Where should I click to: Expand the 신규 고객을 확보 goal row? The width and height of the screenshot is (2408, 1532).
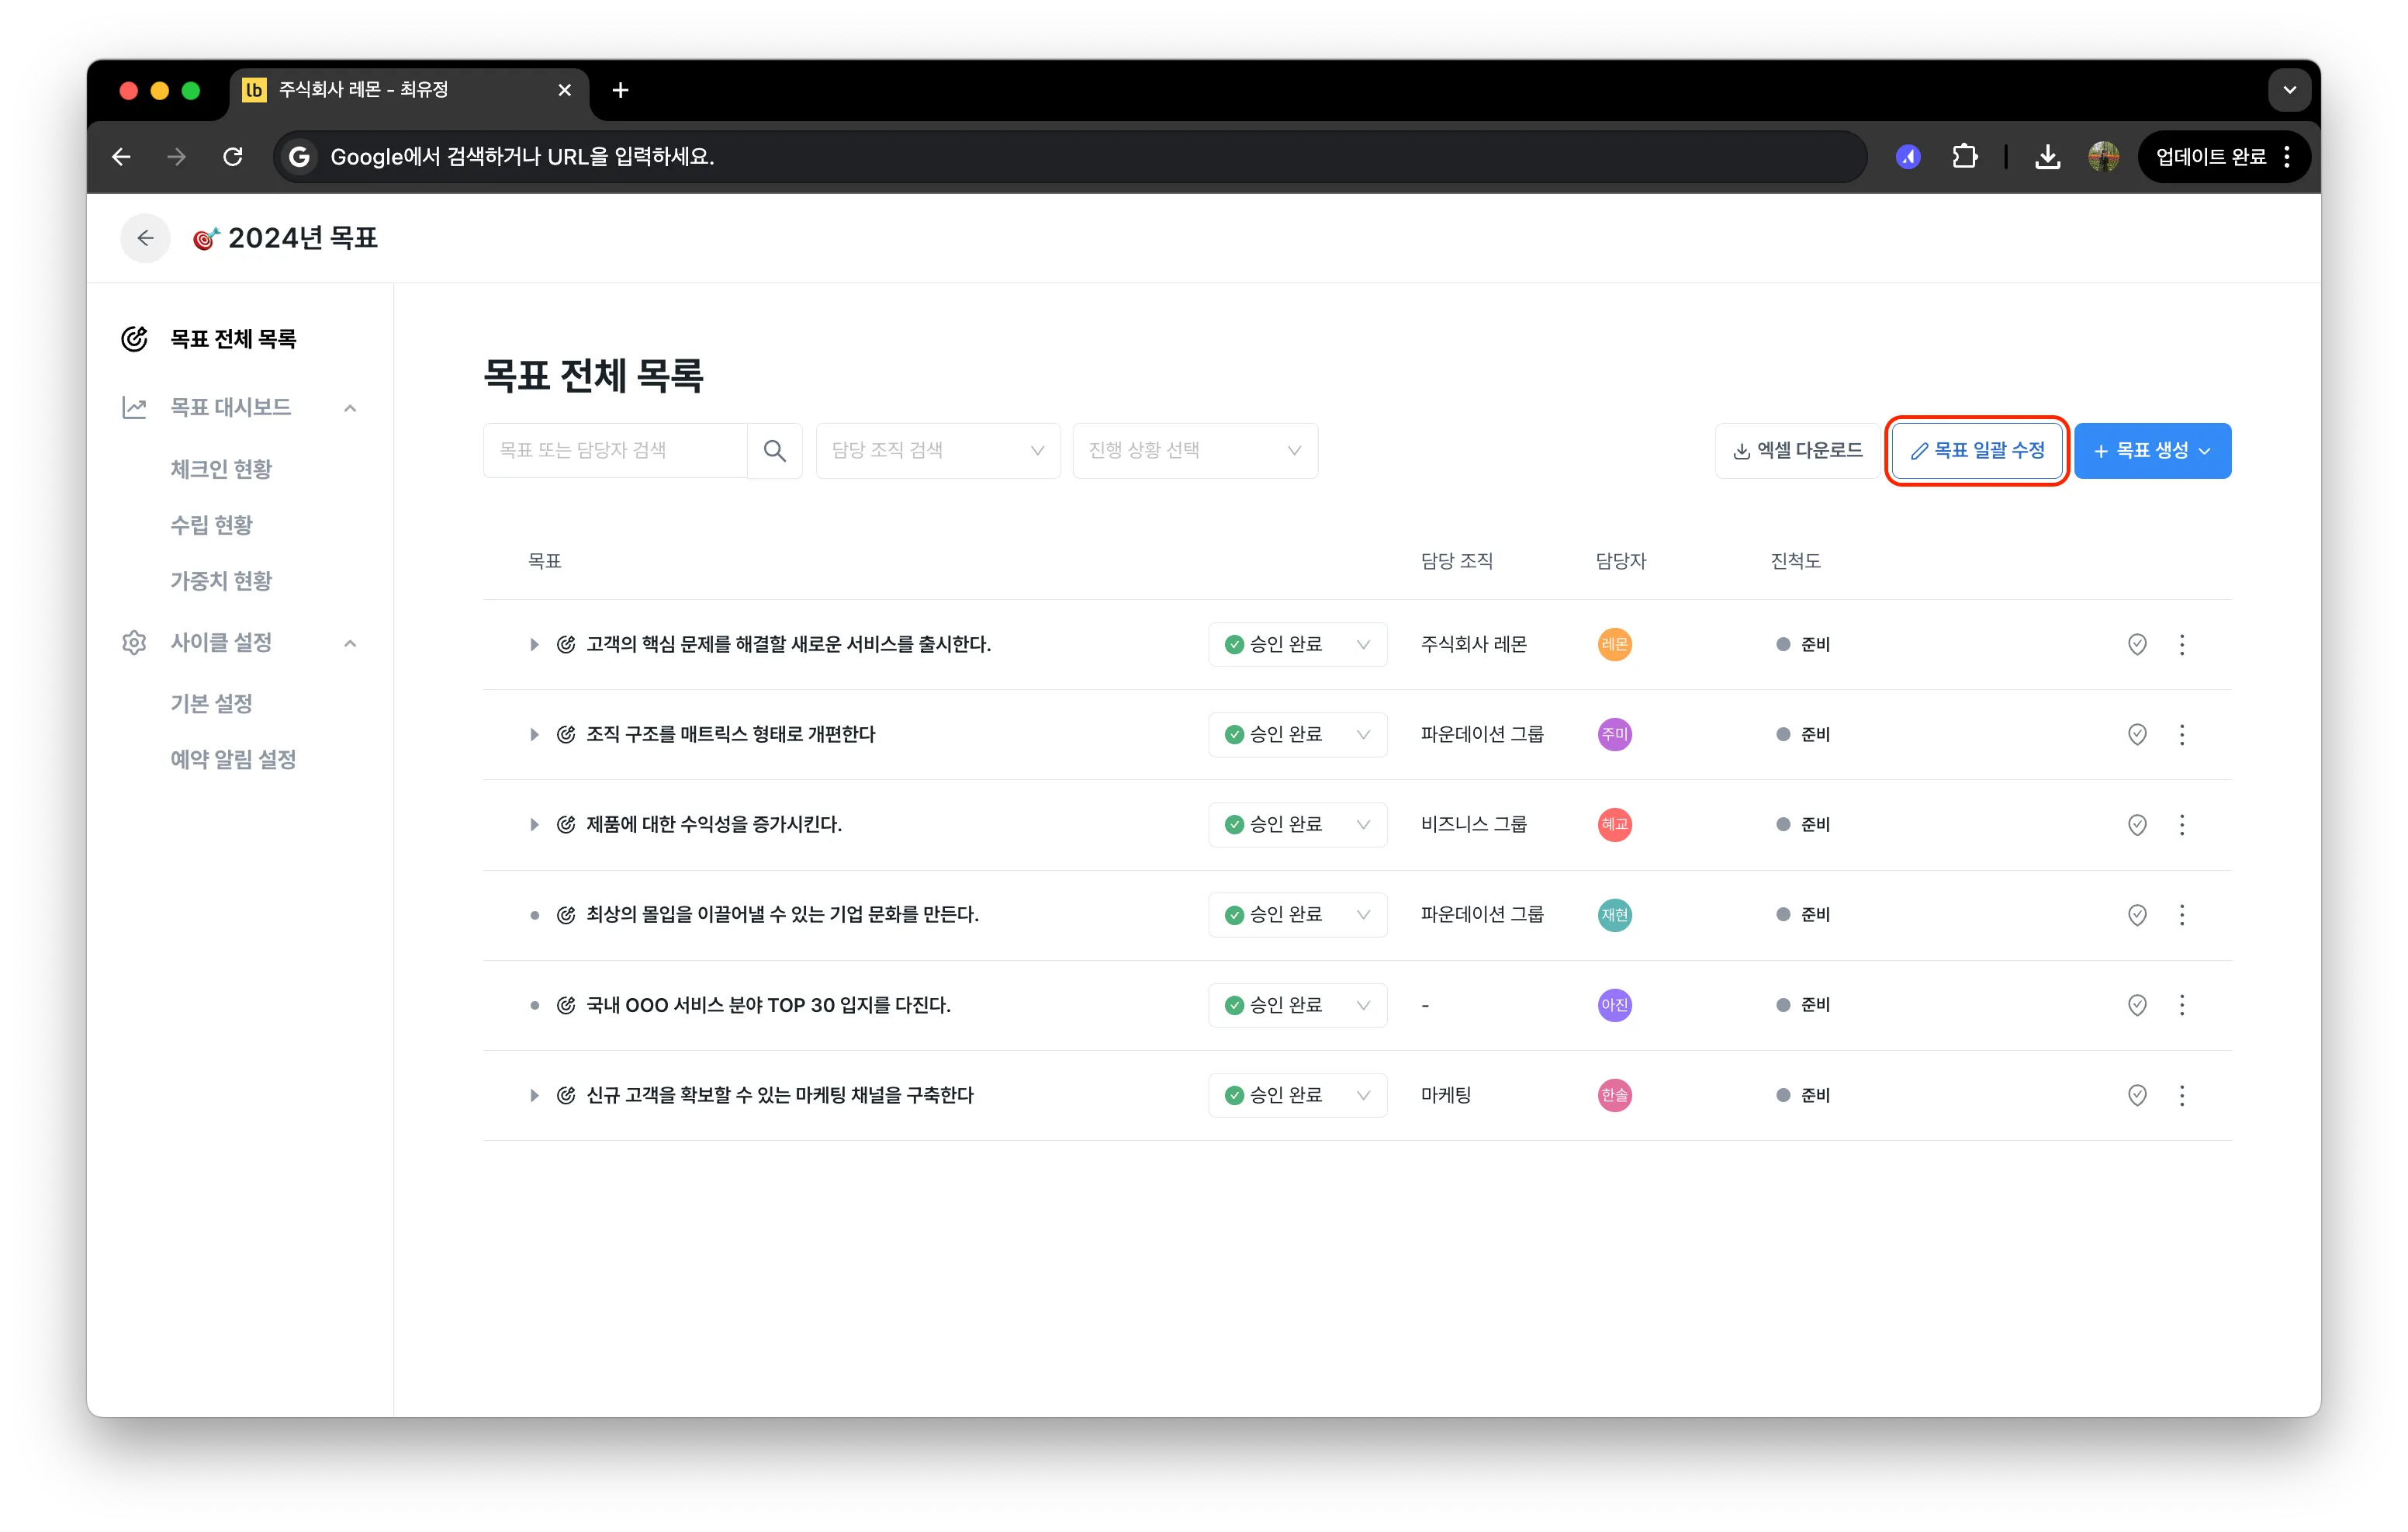pos(534,1096)
